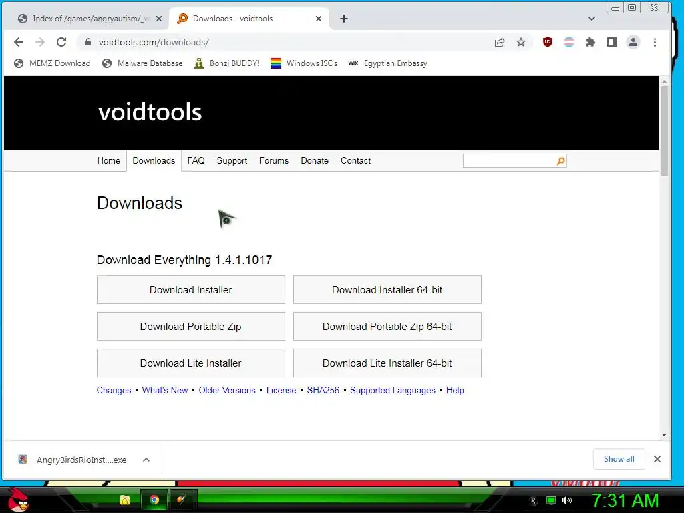
Task: Click the orange taskbar app next to Chrome
Action: (182, 500)
